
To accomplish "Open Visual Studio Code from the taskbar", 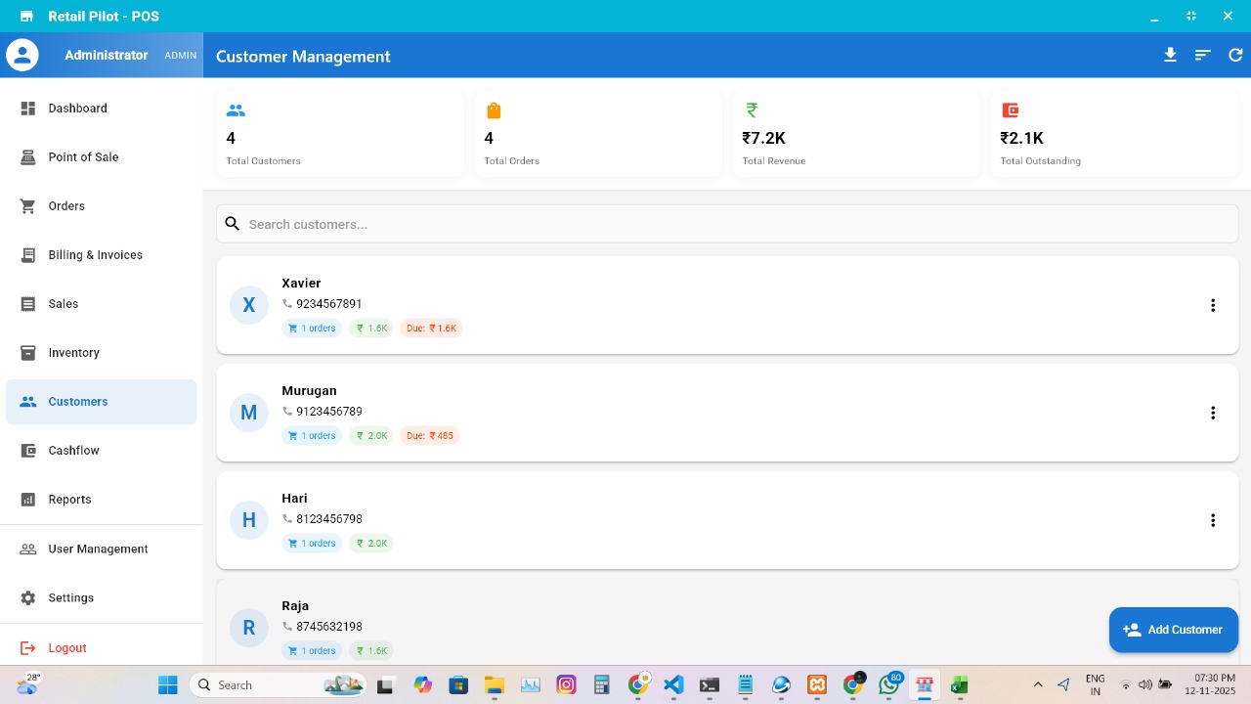I will click(x=673, y=685).
